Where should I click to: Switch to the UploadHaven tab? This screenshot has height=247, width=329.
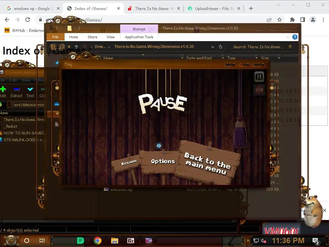coord(214,8)
